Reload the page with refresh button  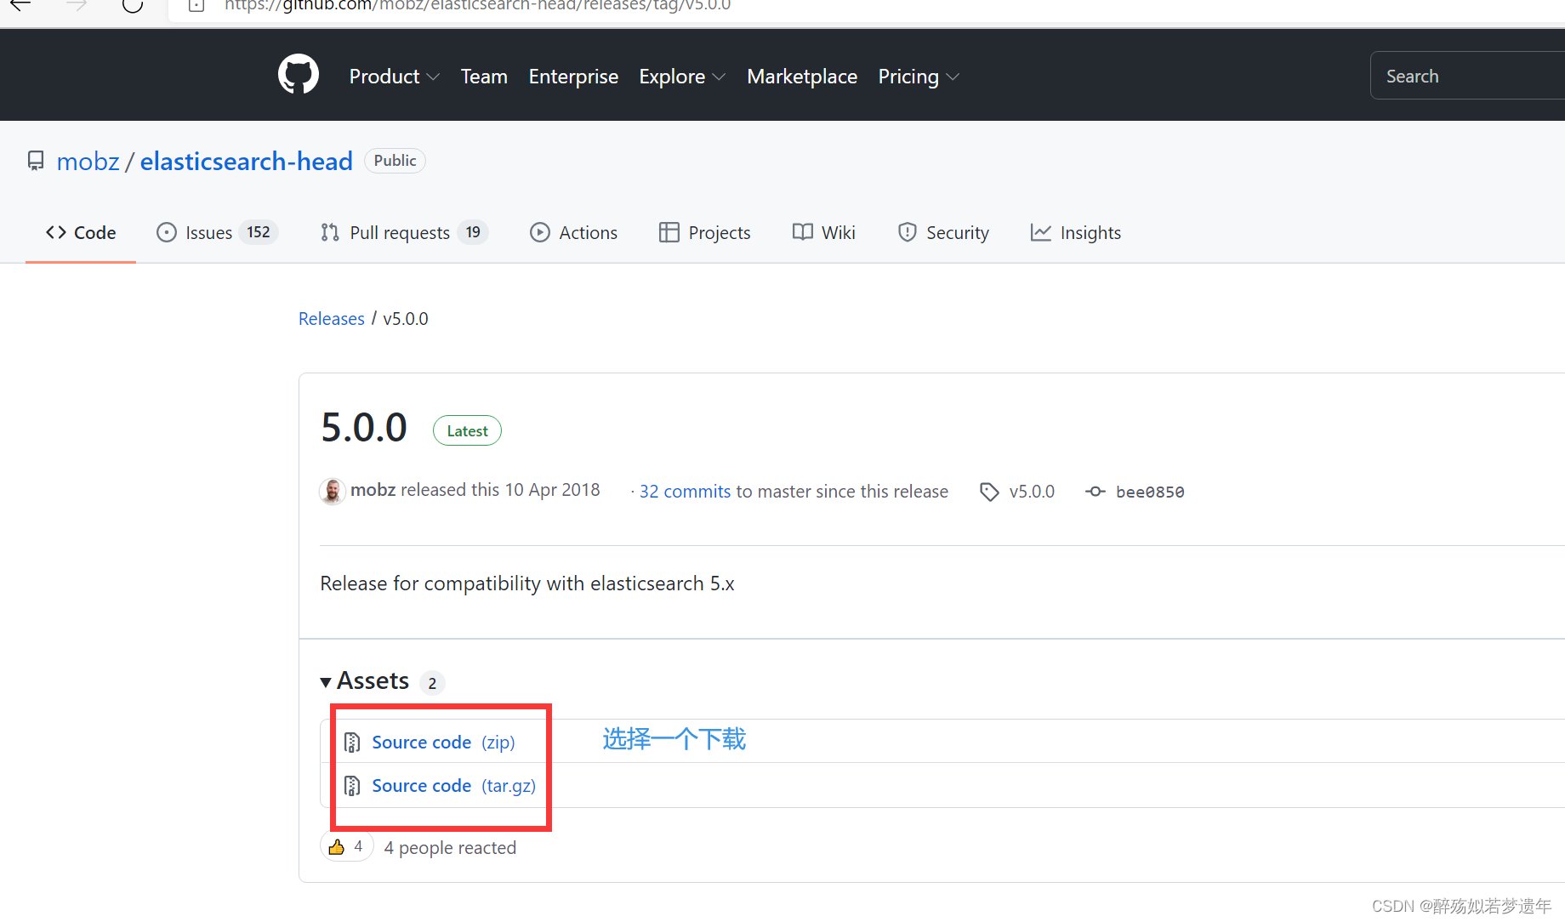[133, 6]
